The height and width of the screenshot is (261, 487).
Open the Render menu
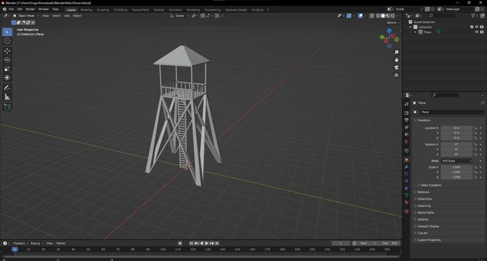click(x=30, y=9)
